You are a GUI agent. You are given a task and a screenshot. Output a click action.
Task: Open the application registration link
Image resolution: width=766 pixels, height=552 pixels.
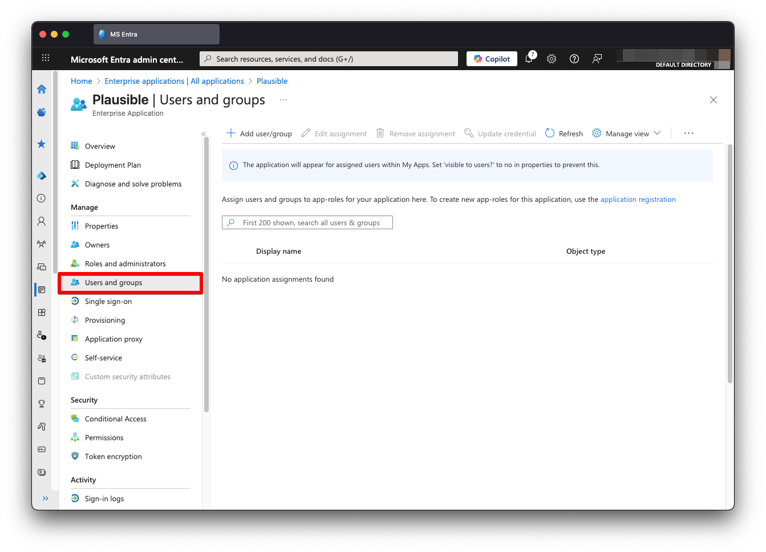pos(638,199)
